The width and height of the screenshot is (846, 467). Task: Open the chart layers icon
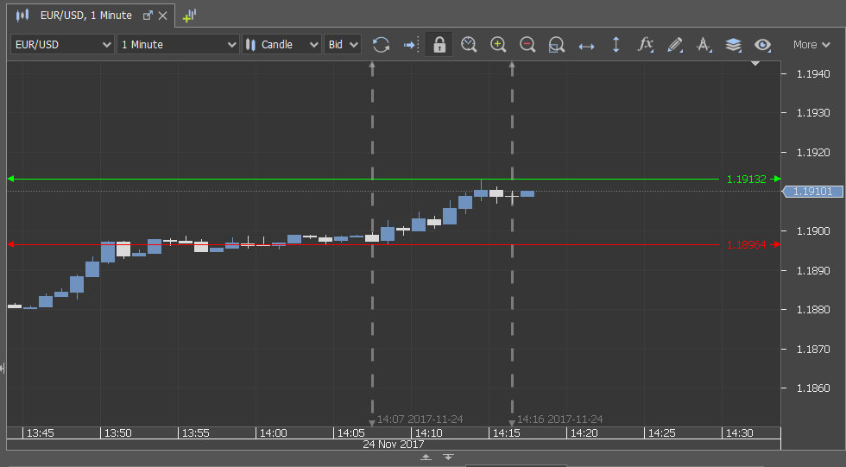[733, 44]
